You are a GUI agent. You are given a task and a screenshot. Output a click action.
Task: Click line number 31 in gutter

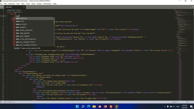pos(3,70)
